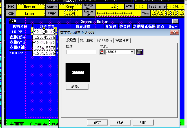
Task: Click the Stop status field
Action: [x=70, y=6]
